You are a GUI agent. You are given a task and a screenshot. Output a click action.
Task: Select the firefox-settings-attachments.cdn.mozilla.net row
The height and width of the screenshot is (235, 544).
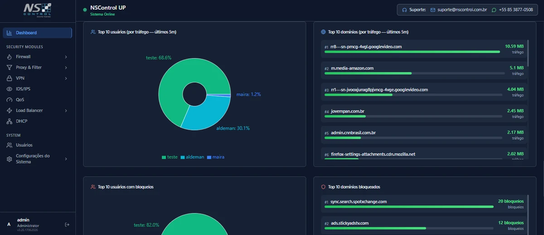(424, 154)
